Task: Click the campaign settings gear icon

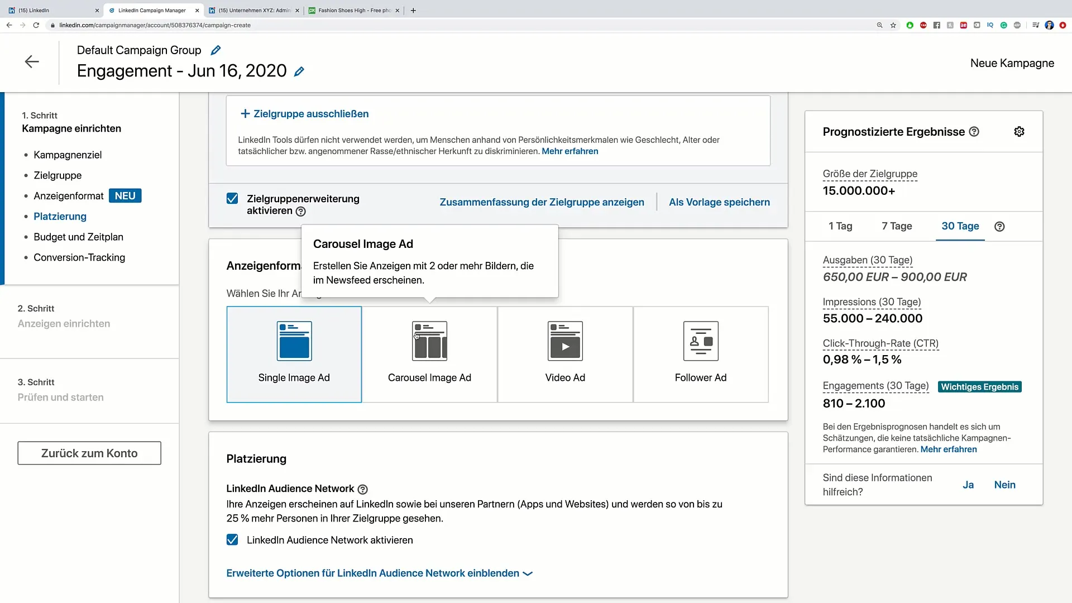Action: click(1019, 131)
